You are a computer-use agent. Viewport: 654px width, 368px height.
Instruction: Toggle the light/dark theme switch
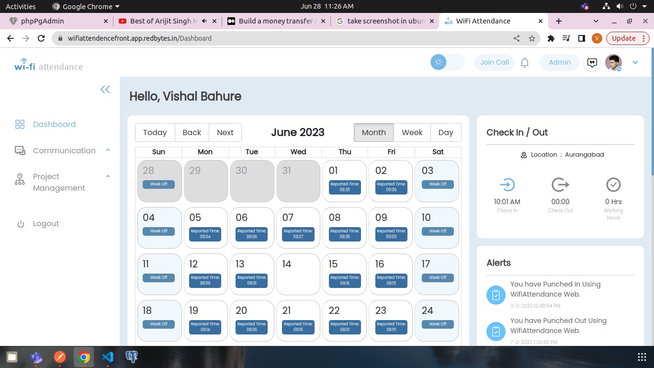[x=447, y=62]
